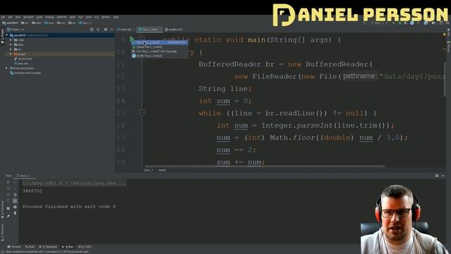
Task: Choose Debug Day1_1.main() from the popup
Action: pyautogui.click(x=160, y=47)
